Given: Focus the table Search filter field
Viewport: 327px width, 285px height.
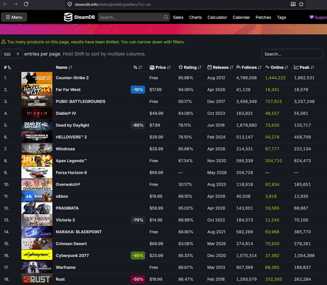Looking at the screenshot, I should click(292, 54).
